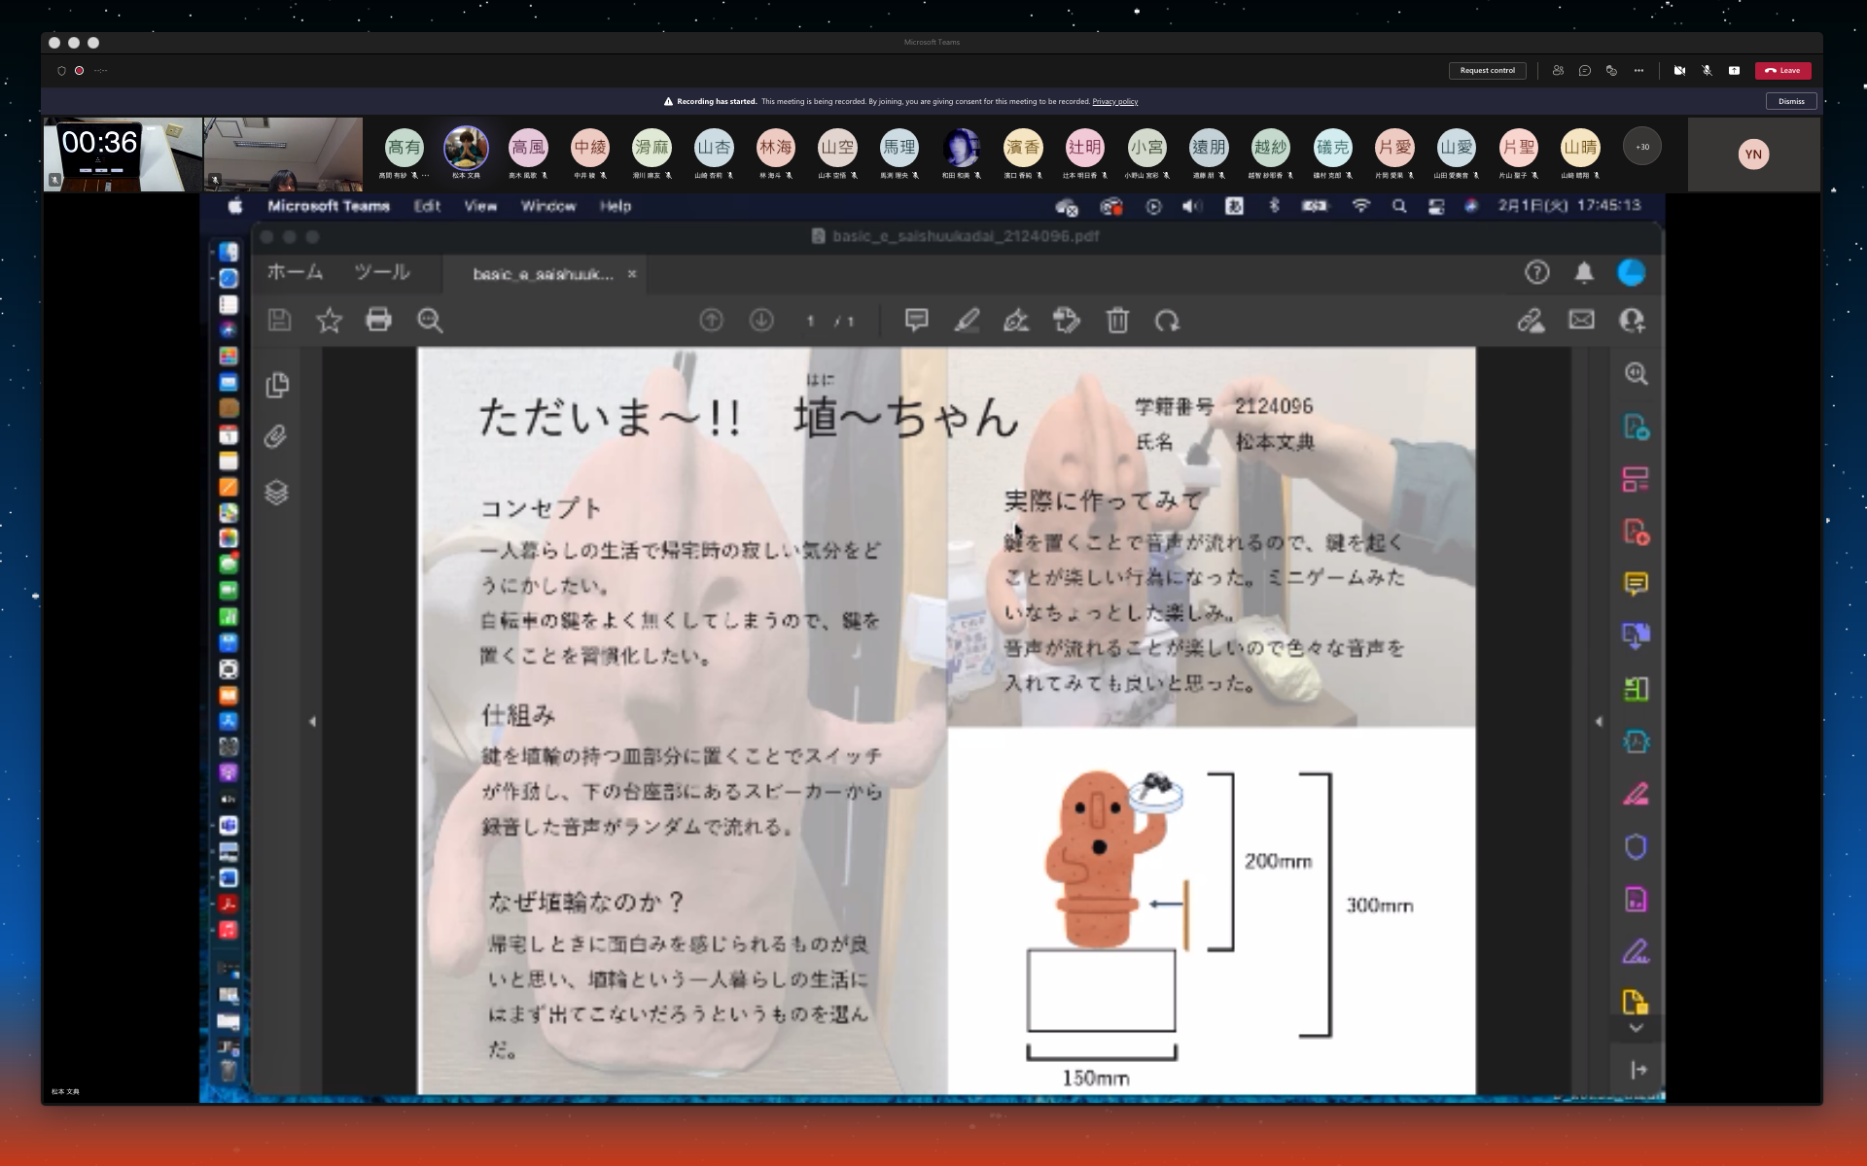Click the trash delete icon in PDF toolbar

pos(1117,320)
